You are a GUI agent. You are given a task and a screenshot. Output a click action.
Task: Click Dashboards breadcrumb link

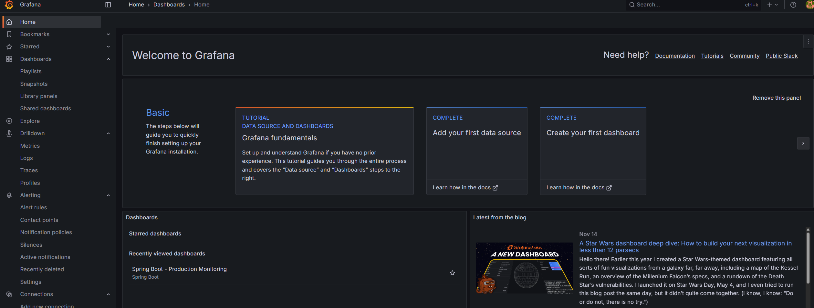click(x=169, y=5)
